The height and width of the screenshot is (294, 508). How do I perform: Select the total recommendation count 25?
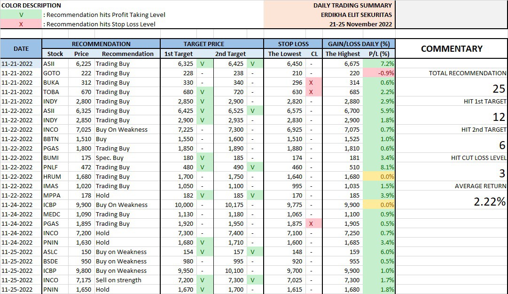(x=498, y=89)
